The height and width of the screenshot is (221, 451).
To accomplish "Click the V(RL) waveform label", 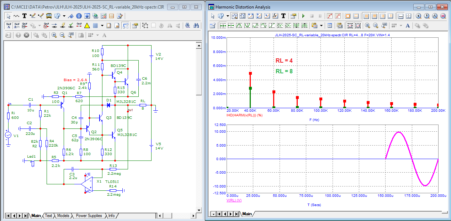I will [234, 200].
